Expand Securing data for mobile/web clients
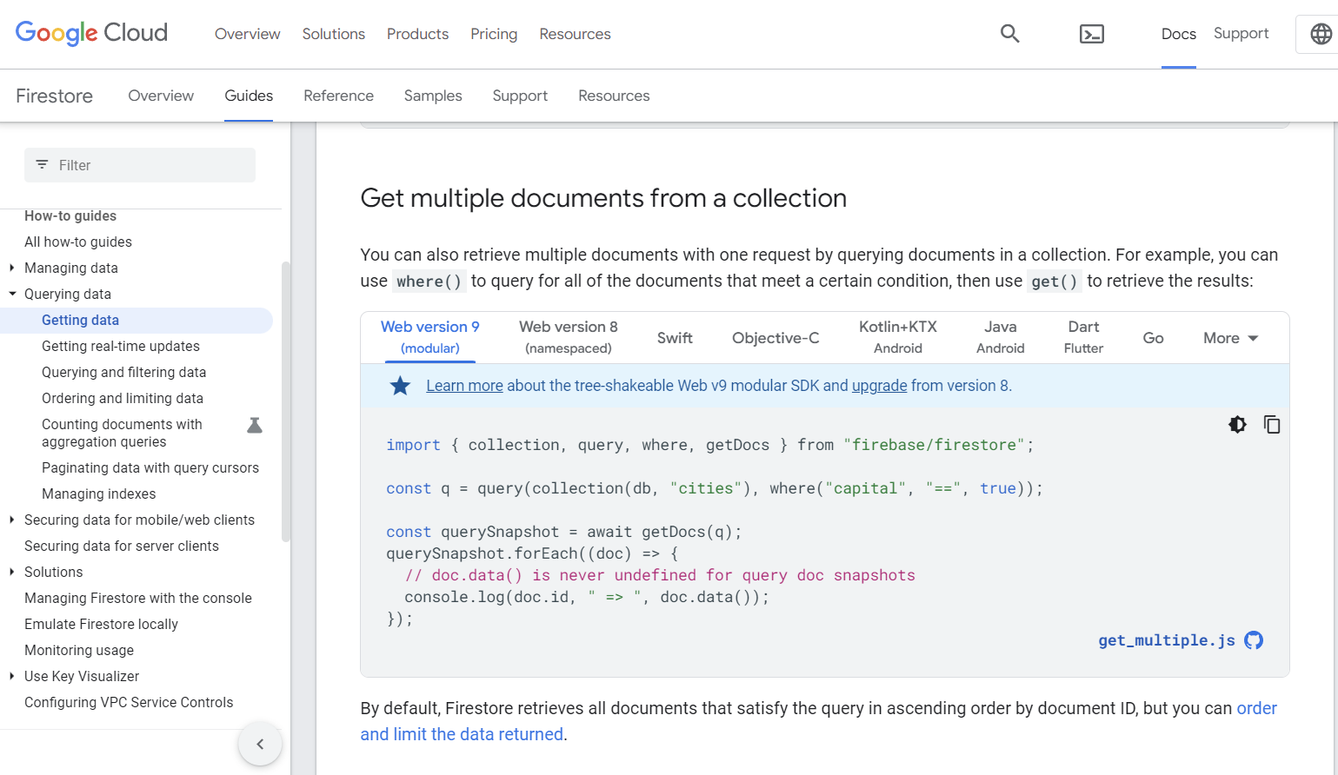This screenshot has height=775, width=1338. tap(12, 520)
